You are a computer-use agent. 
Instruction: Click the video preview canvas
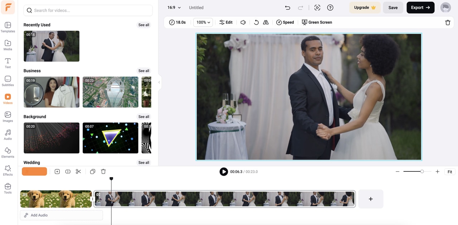pos(309,97)
